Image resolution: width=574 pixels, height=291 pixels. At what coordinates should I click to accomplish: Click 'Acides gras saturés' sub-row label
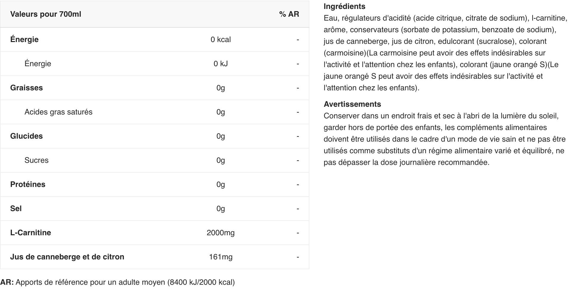coord(58,112)
